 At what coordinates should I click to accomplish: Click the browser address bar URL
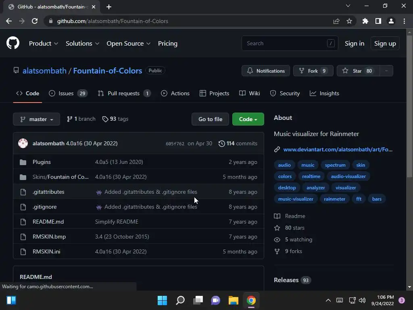(x=113, y=21)
